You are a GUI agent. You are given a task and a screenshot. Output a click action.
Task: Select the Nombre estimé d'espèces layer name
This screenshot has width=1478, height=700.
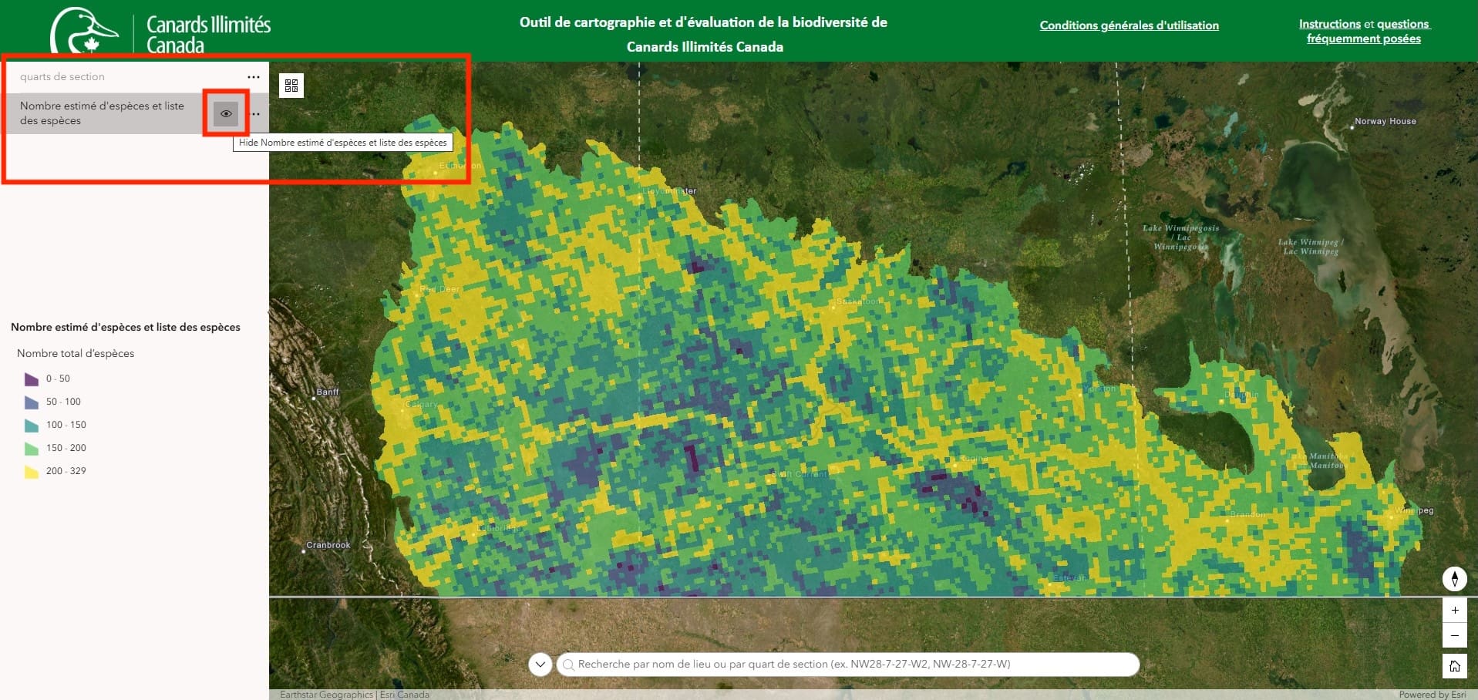[102, 113]
